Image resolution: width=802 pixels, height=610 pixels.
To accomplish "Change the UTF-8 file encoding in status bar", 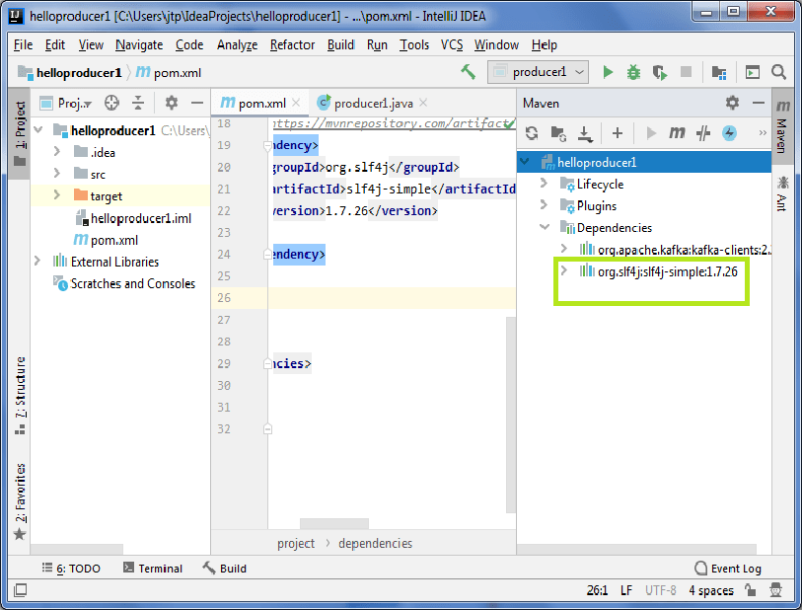I will point(660,590).
